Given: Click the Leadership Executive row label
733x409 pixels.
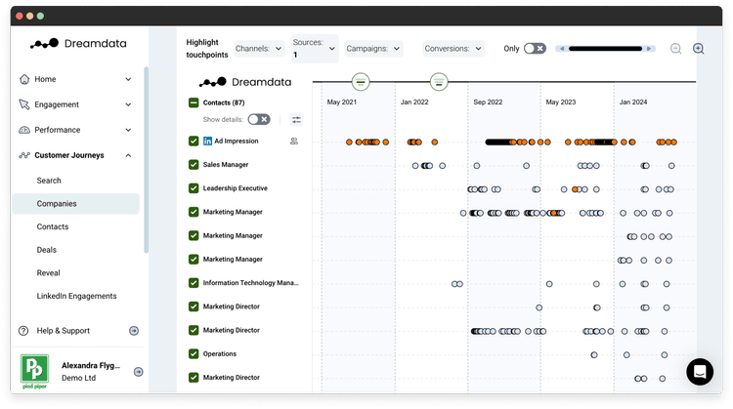Looking at the screenshot, I should [x=236, y=188].
